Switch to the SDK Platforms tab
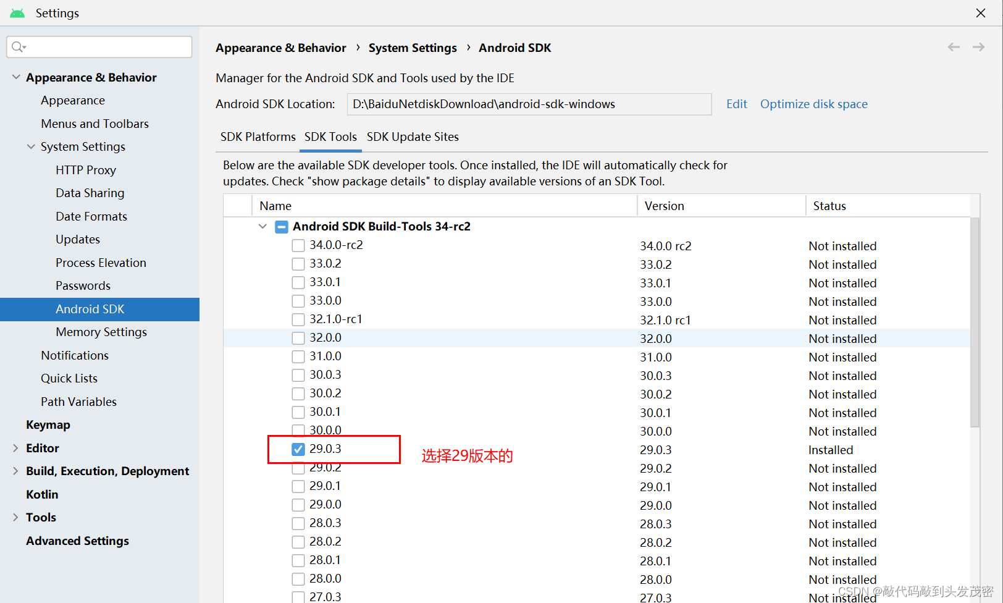 click(x=258, y=137)
